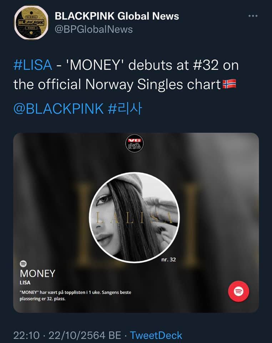The height and width of the screenshot is (343, 272).
Task: Tap the red Spotify play button
Action: pos(238,291)
